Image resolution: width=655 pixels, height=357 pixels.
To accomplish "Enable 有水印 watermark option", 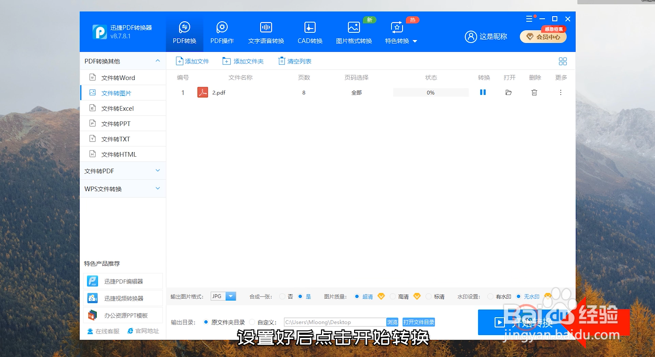I will coord(490,296).
